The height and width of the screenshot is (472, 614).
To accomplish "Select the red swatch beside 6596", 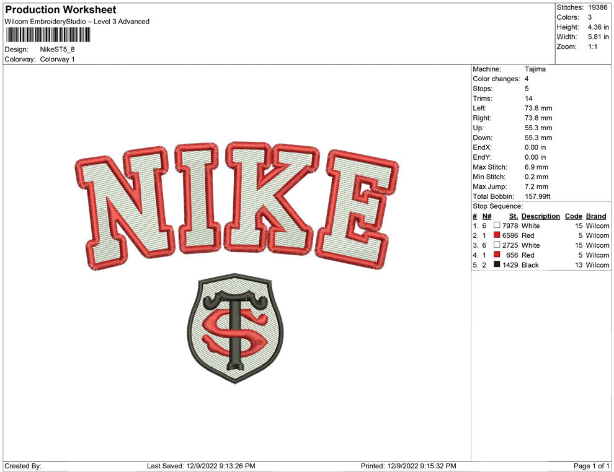I will (x=497, y=235).
